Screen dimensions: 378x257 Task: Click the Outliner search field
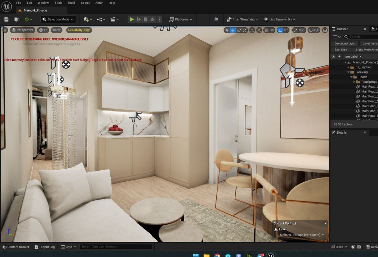[x=361, y=37]
